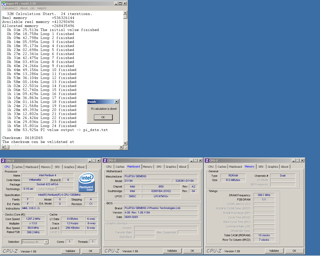Click the CPU-Z icon in the CPU window title bar

pos(3,161)
